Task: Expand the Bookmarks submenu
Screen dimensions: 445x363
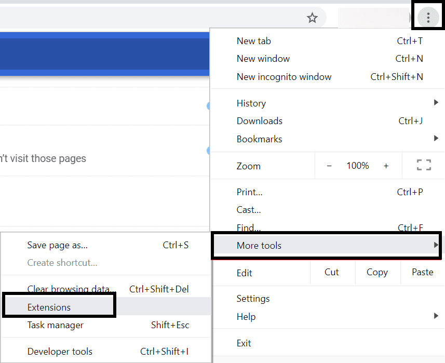Action: click(x=328, y=139)
